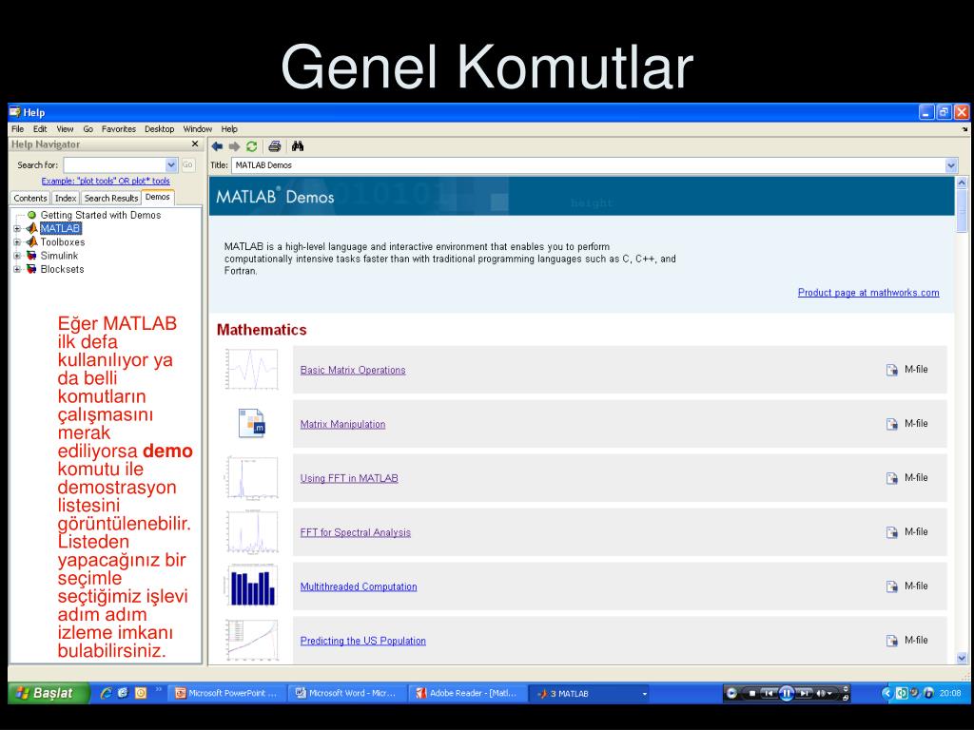Open the Title dropdown showing MATLAB Demos
Viewport: 974px width, 730px height.
[x=951, y=165]
